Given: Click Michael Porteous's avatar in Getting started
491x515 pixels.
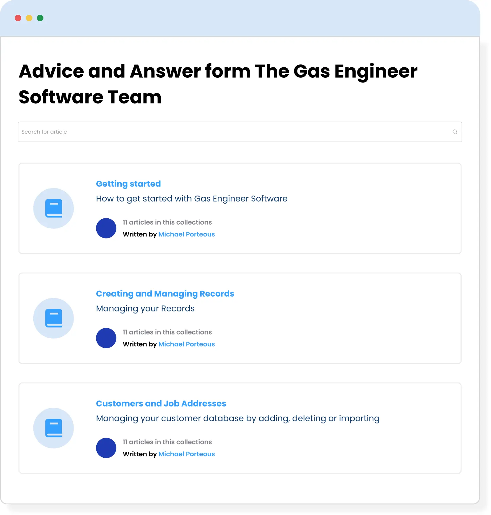Looking at the screenshot, I should (106, 228).
